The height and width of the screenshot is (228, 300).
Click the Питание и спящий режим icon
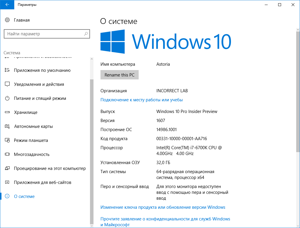(x=7, y=98)
